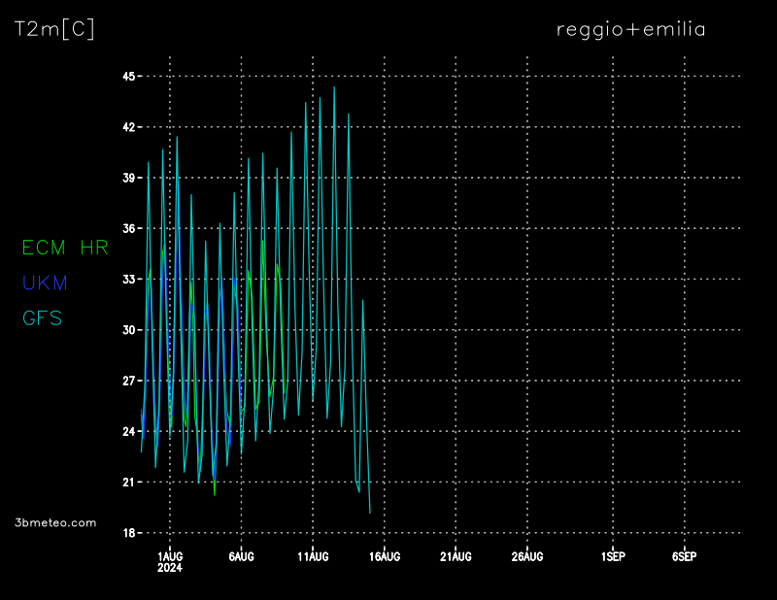Viewport: 777px width, 600px height.
Task: Click the T2m[C] chart title
Action: (x=54, y=29)
